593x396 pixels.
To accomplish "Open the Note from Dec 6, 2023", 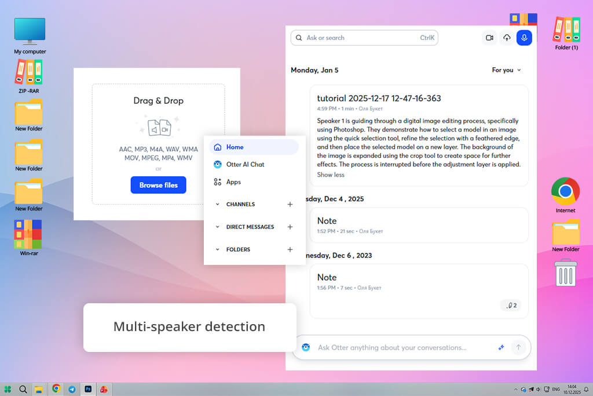I will click(x=419, y=291).
